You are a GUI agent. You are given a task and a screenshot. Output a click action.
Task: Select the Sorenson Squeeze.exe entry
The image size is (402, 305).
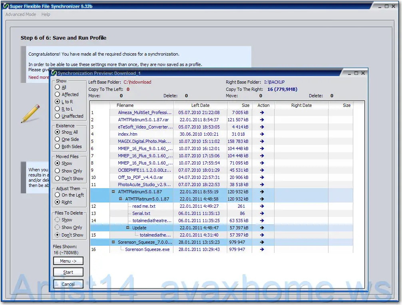click(147, 249)
